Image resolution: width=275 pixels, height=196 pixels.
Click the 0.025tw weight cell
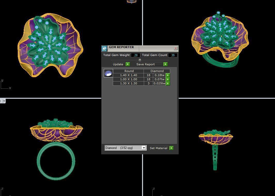click(159, 84)
